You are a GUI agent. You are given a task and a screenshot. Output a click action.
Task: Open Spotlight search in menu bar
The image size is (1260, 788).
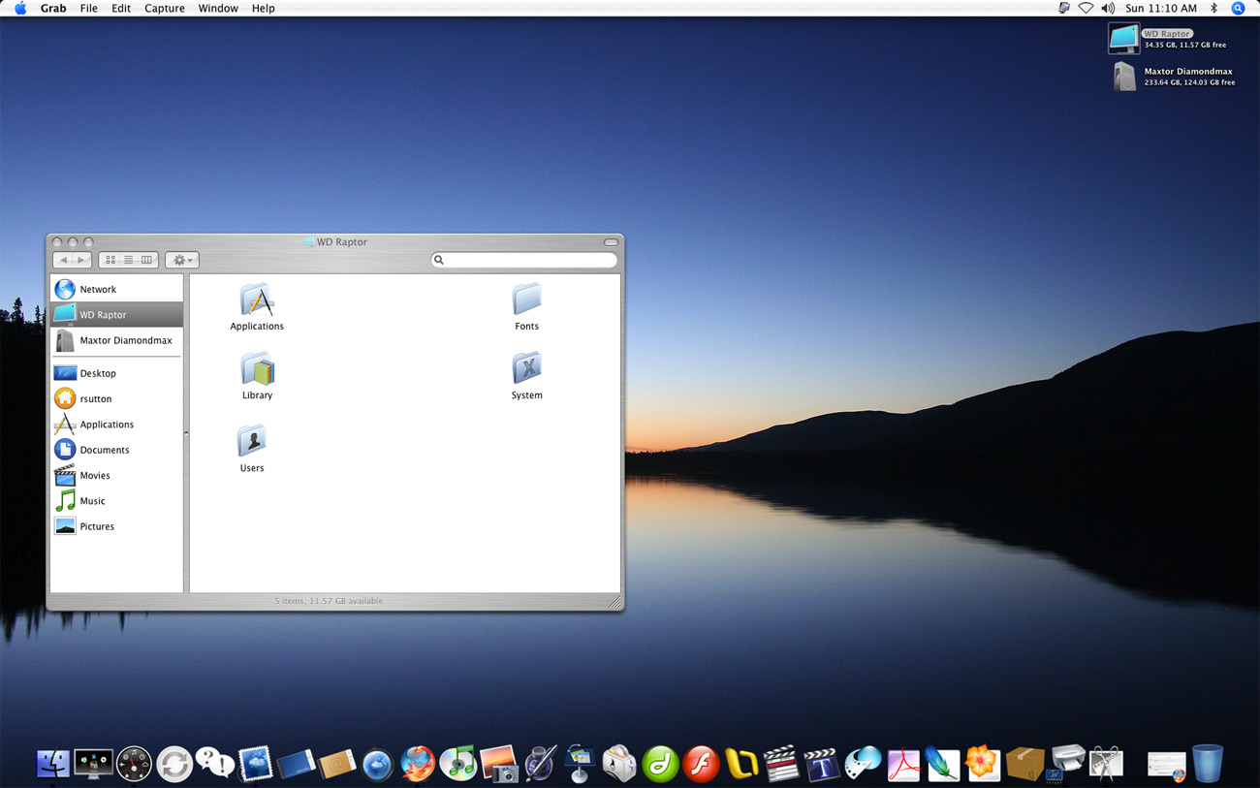(x=1238, y=8)
